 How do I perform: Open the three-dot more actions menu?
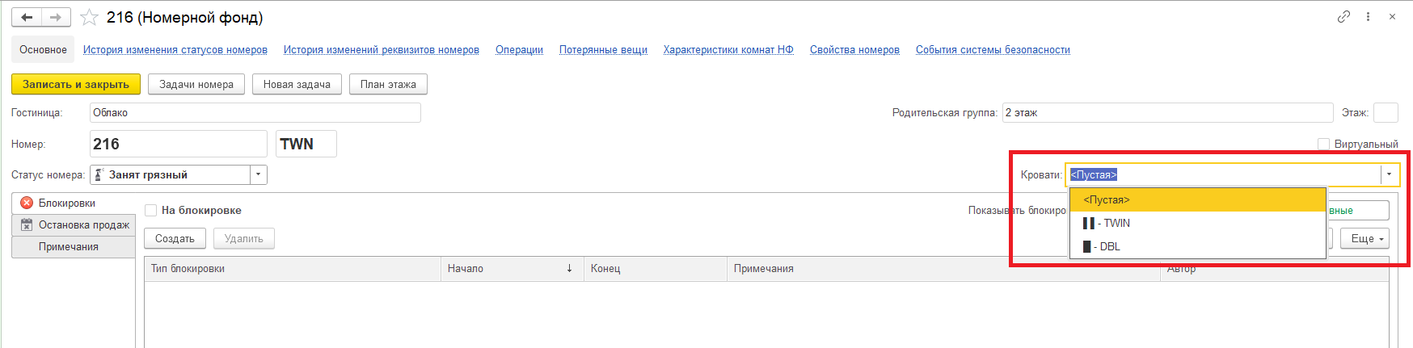click(x=1368, y=16)
